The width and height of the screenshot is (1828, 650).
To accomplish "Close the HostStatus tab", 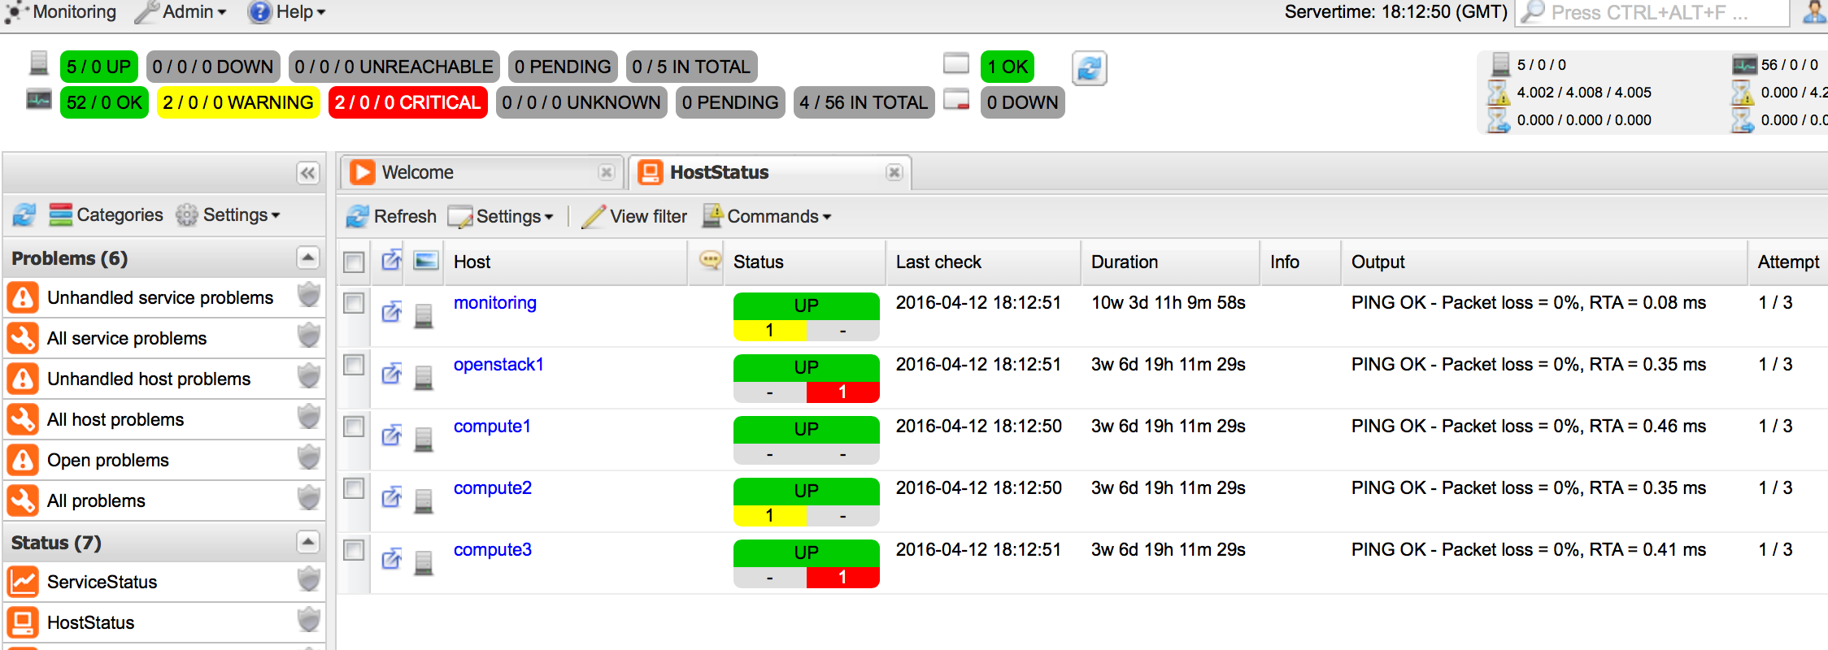I will click(894, 172).
